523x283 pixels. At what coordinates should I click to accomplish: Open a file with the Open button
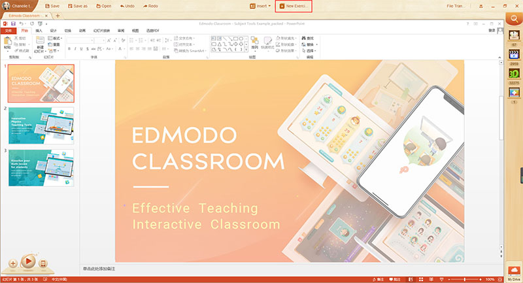click(x=104, y=6)
